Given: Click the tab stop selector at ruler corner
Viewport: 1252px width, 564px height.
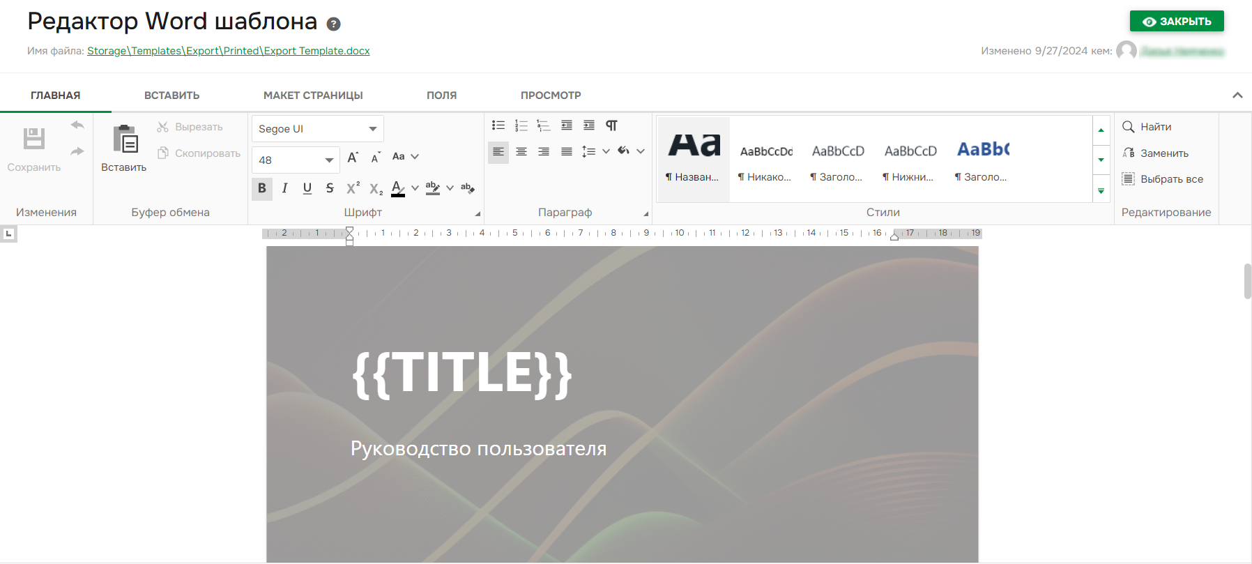Looking at the screenshot, I should pos(8,234).
